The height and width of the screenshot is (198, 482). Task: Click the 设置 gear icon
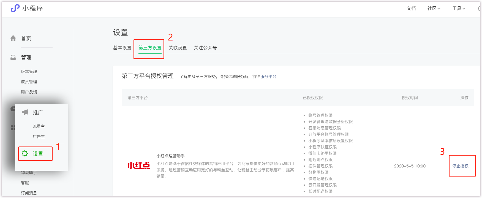pos(25,153)
